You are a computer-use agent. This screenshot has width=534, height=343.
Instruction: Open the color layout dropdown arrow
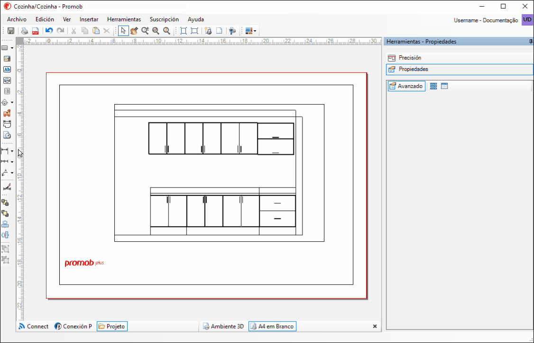click(x=255, y=31)
